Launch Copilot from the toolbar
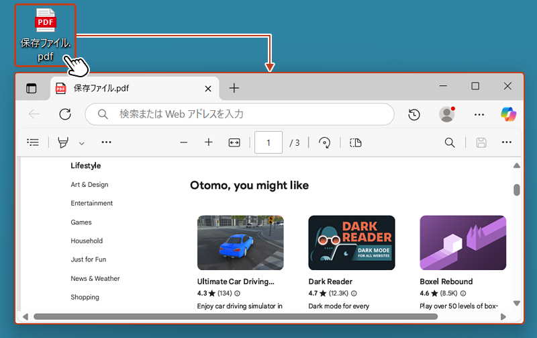Image resolution: width=537 pixels, height=338 pixels. coord(508,114)
